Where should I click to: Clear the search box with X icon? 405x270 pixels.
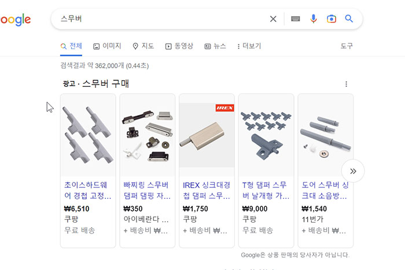pyautogui.click(x=273, y=19)
